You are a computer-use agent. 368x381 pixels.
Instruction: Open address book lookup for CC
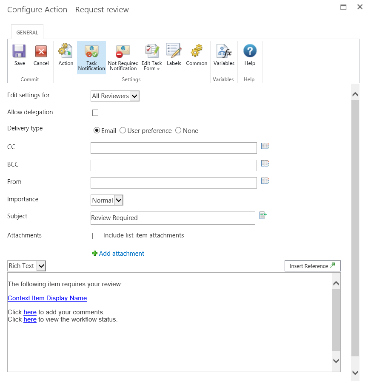(265, 146)
